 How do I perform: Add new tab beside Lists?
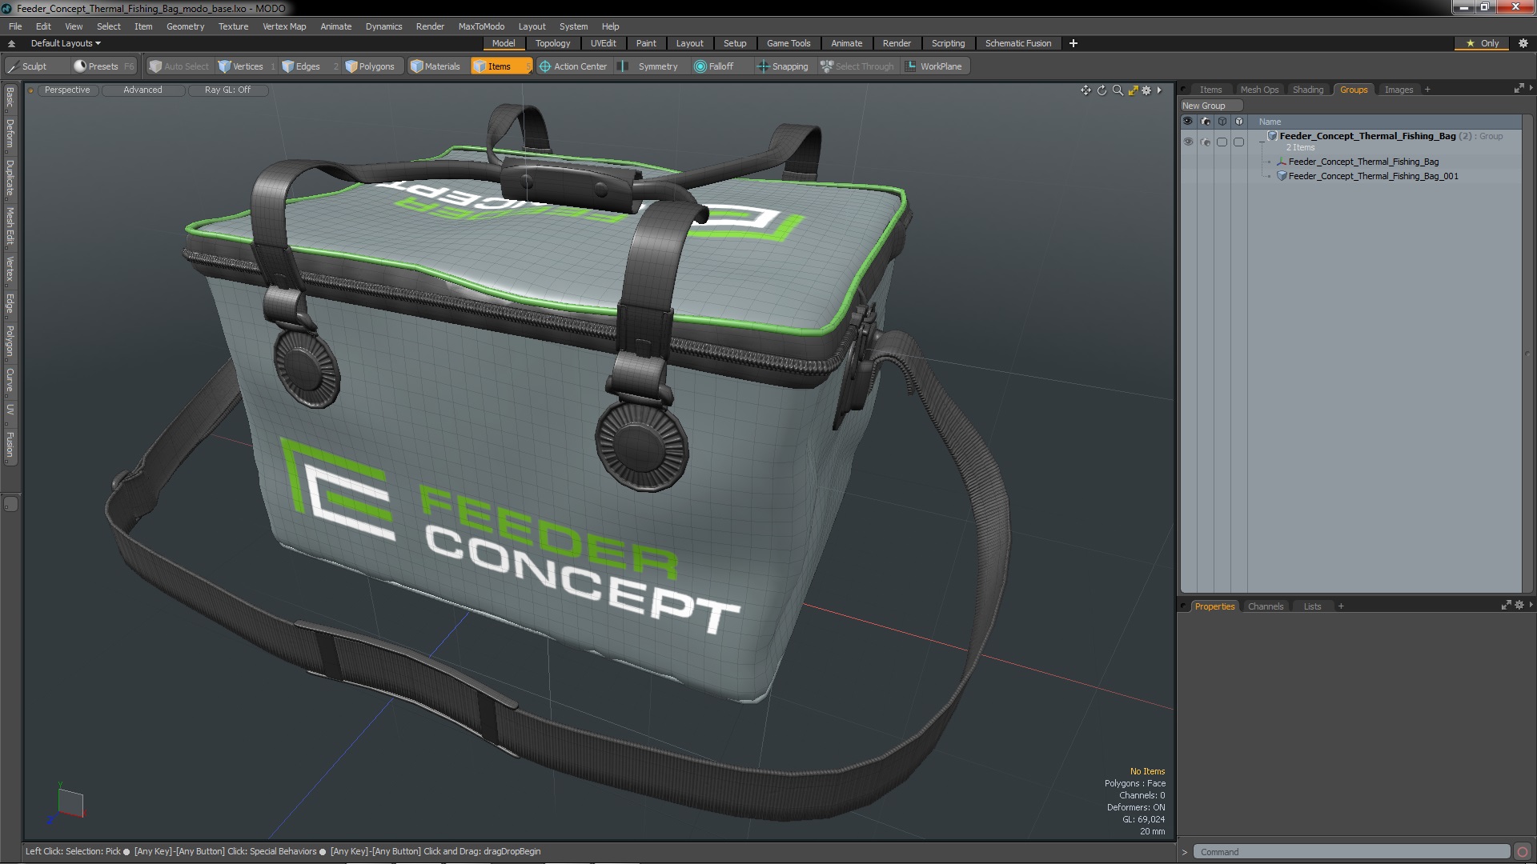[1341, 606]
